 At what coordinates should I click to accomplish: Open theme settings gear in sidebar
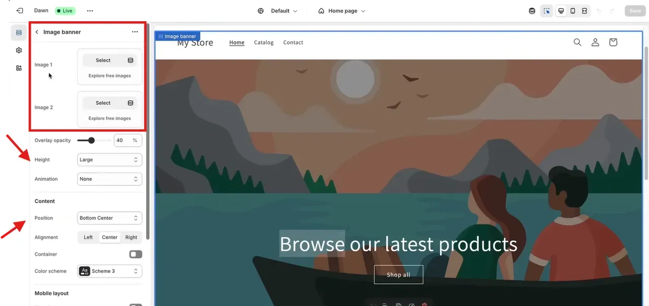pos(19,50)
